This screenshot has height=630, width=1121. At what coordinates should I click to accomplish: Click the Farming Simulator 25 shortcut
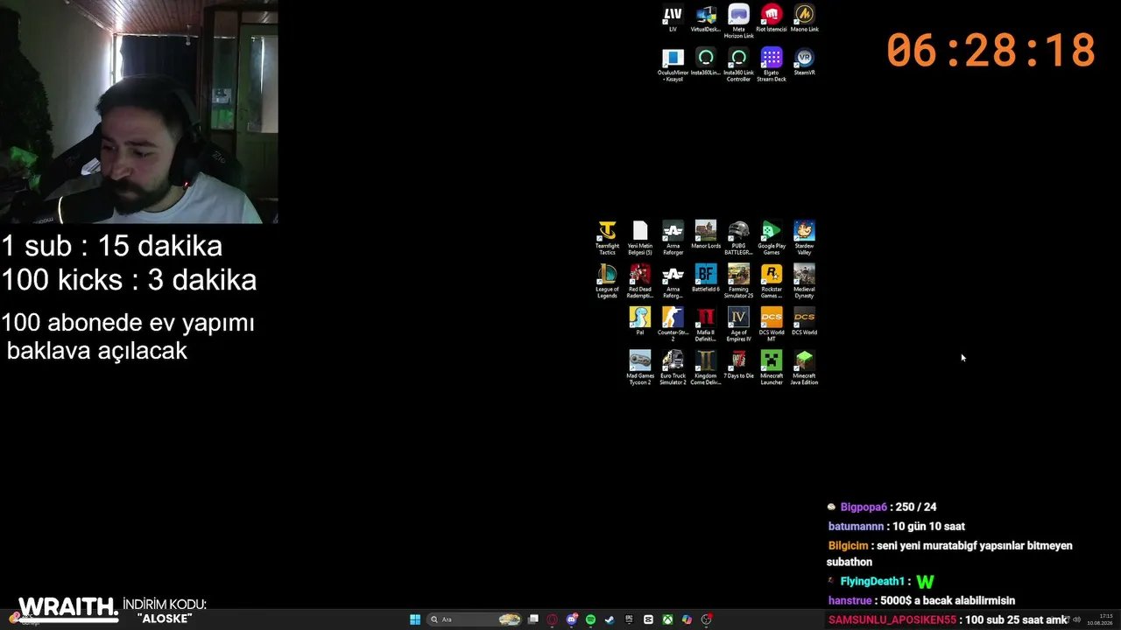pyautogui.click(x=738, y=282)
